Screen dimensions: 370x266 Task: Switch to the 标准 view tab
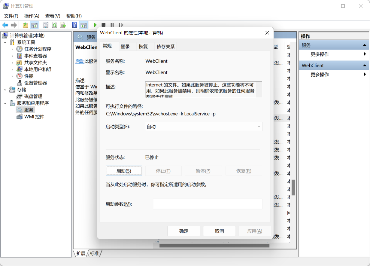pyautogui.click(x=94, y=253)
